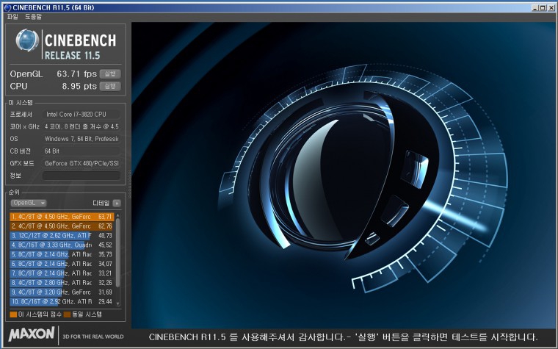
Task: Click the CPU score 8.95 pts
Action: [x=79, y=86]
